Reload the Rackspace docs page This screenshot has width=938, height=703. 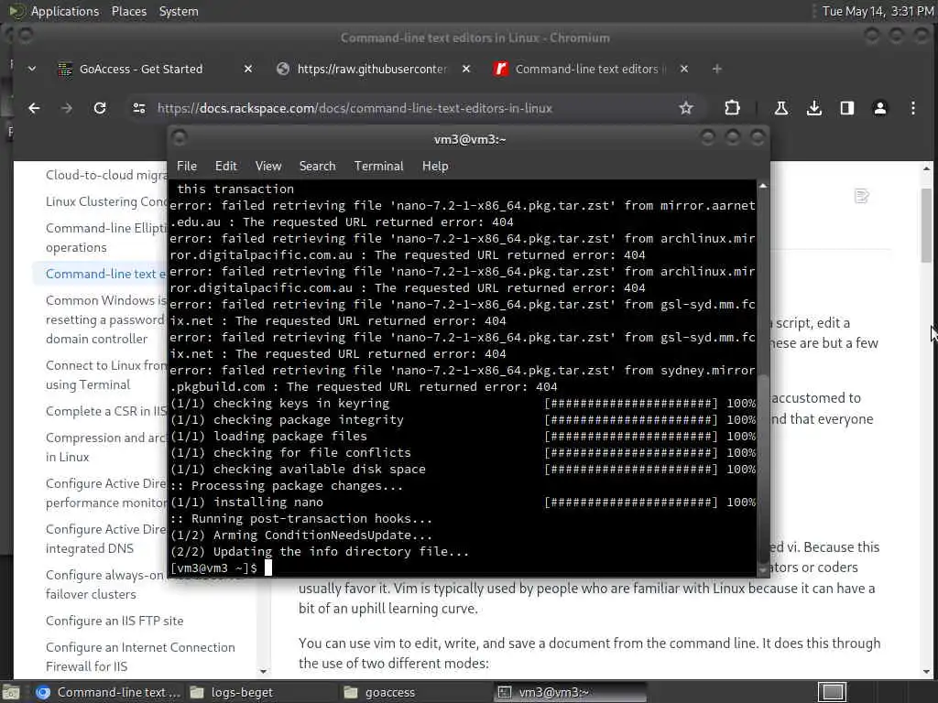(100, 108)
